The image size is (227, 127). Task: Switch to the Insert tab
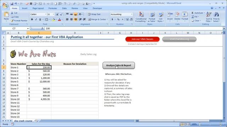24,8
